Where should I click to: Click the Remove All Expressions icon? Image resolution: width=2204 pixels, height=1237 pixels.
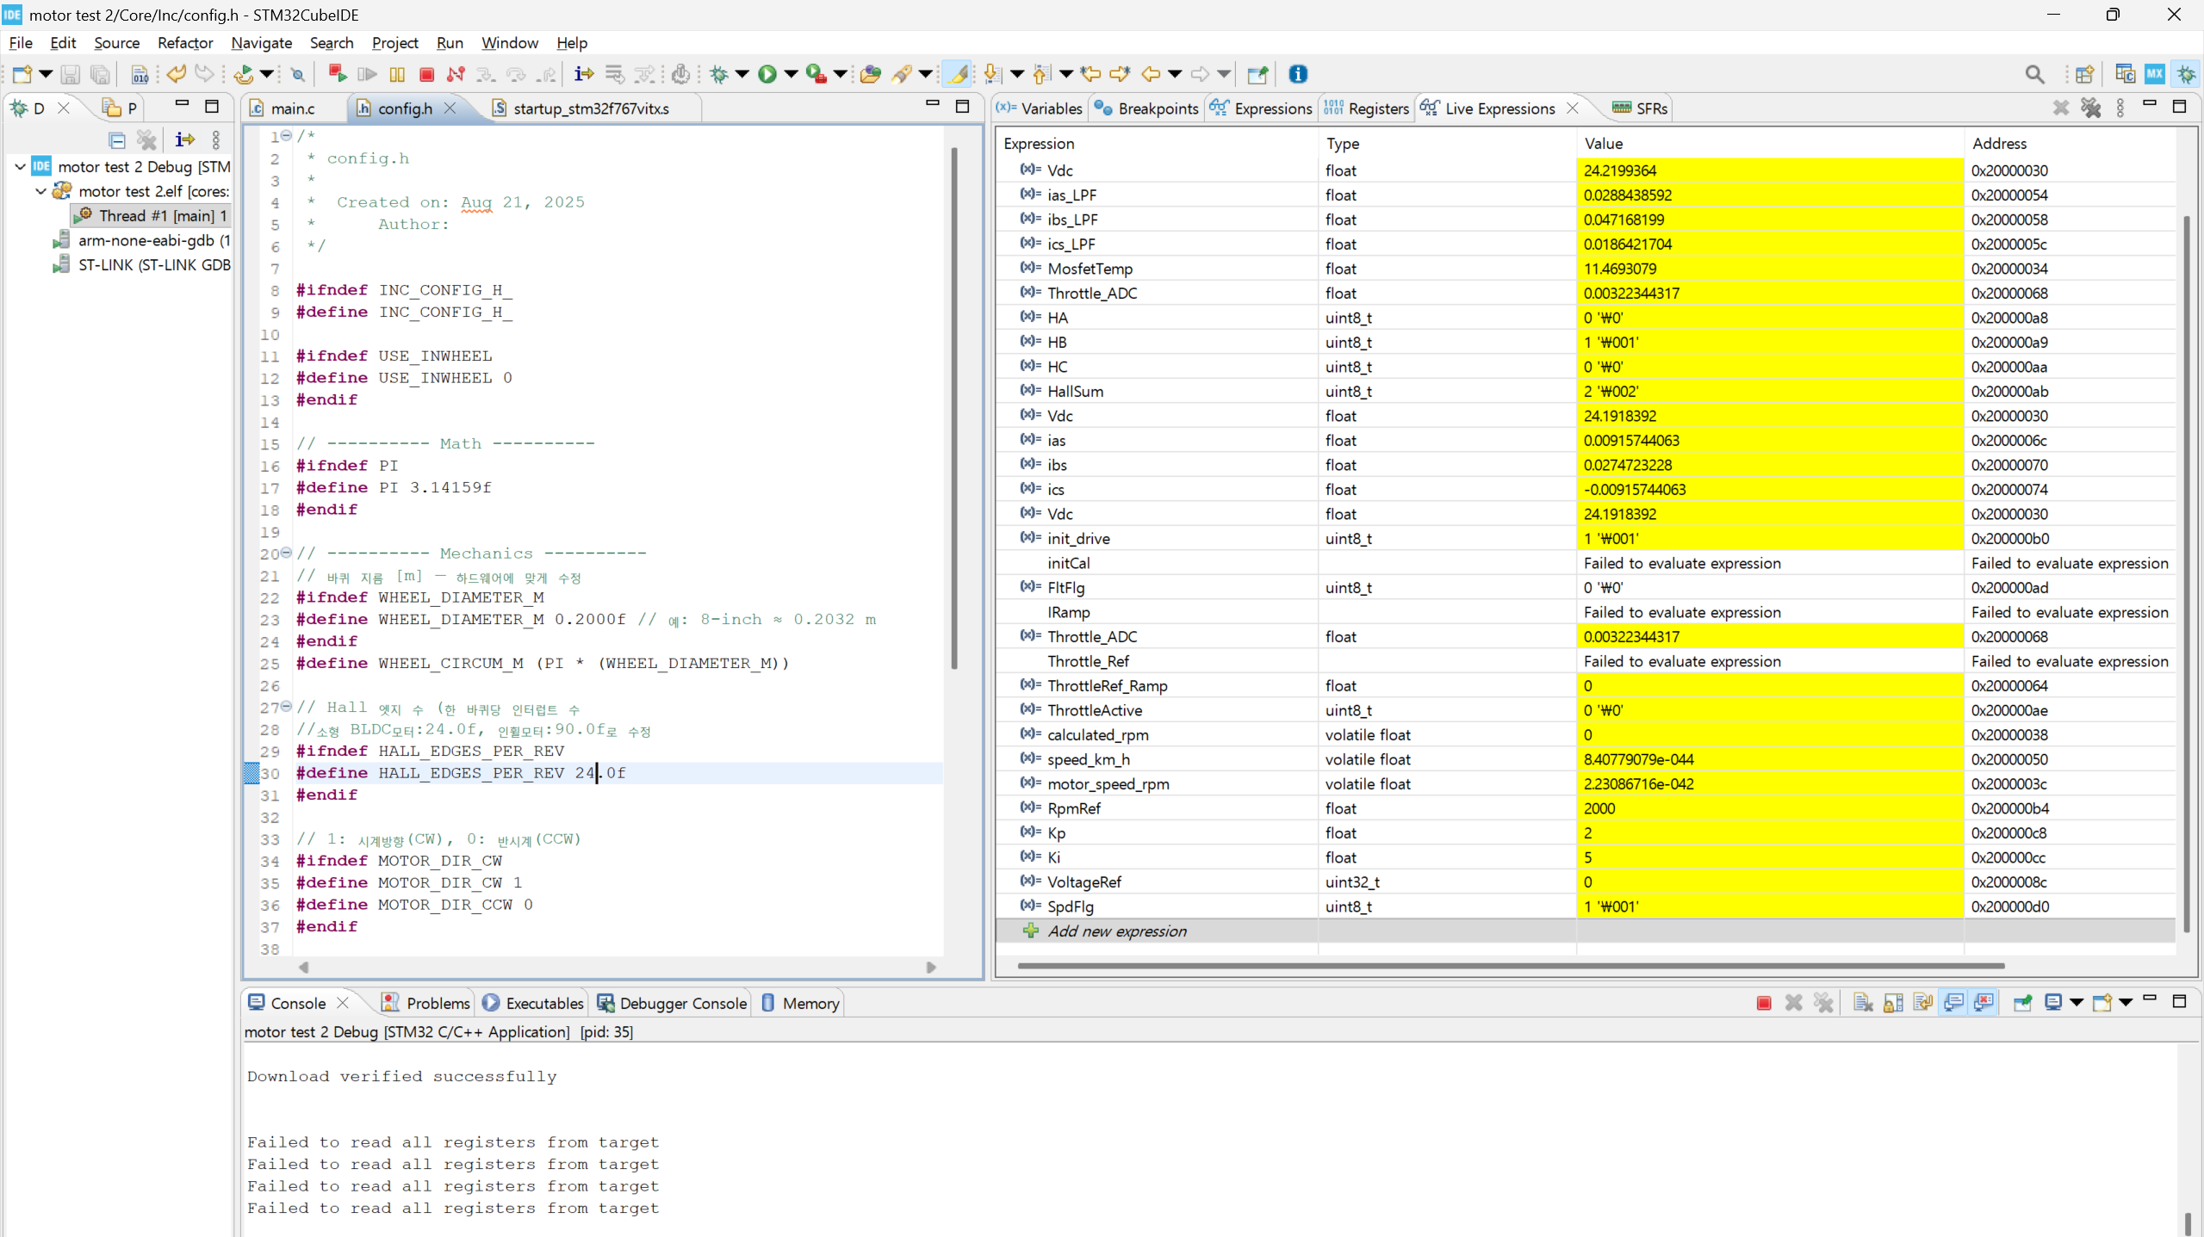(2090, 108)
